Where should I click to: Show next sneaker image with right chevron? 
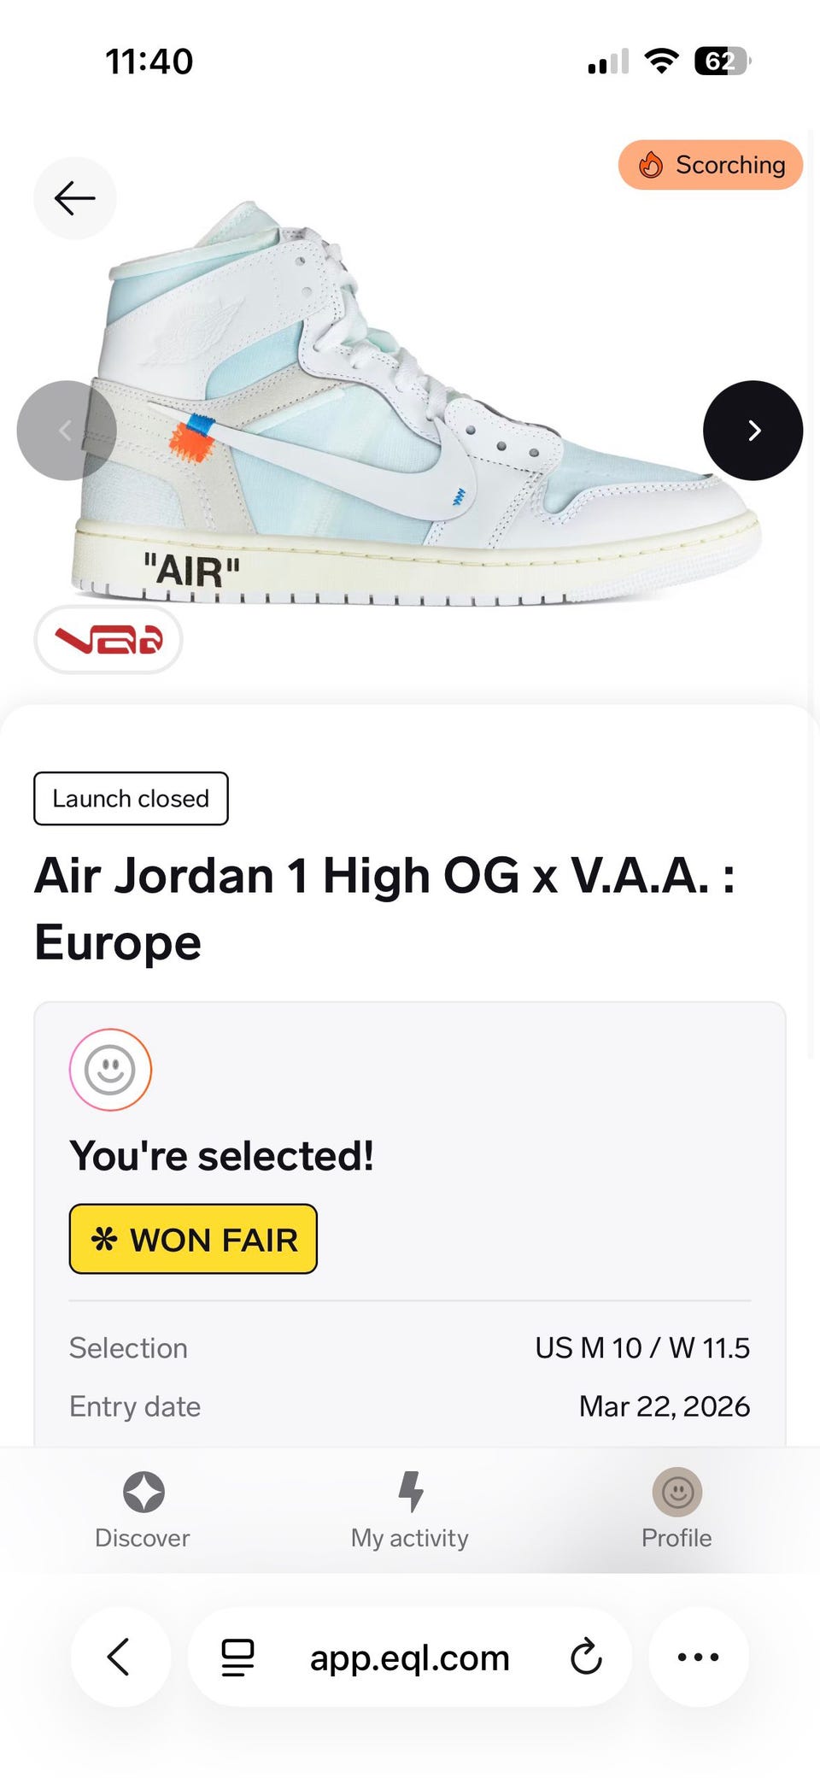tap(753, 431)
